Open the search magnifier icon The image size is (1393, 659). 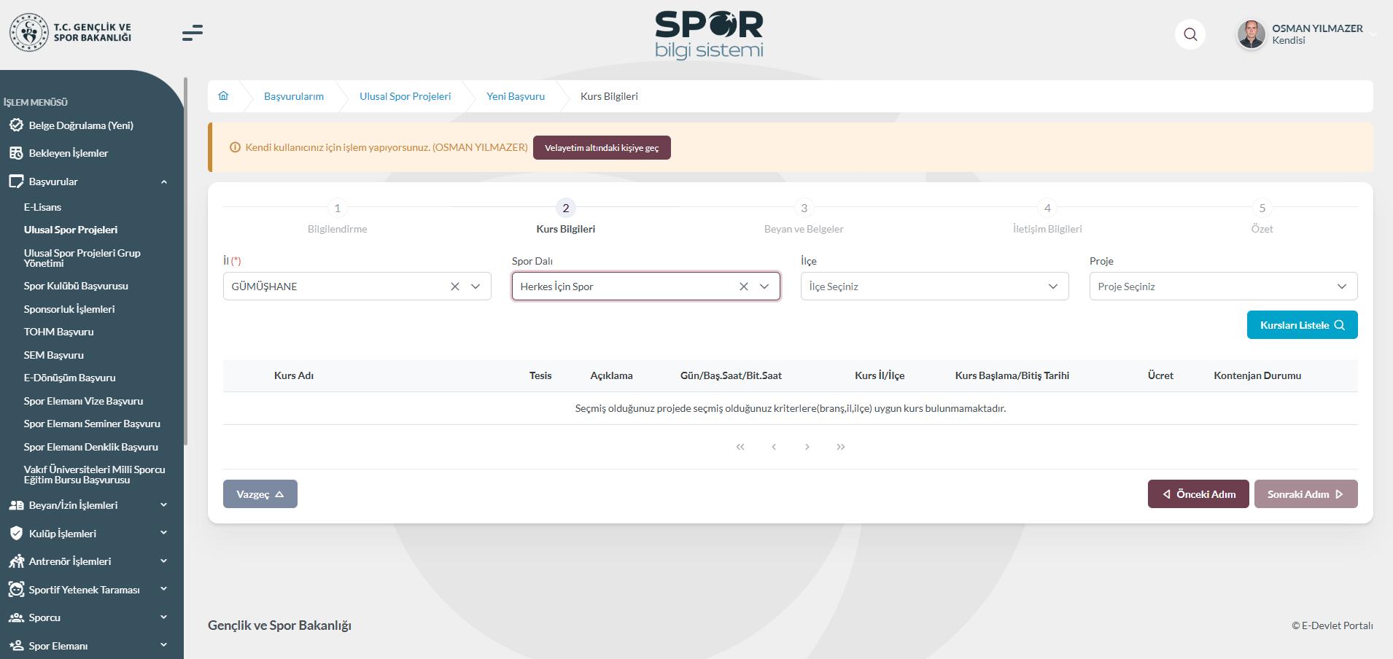[1190, 34]
